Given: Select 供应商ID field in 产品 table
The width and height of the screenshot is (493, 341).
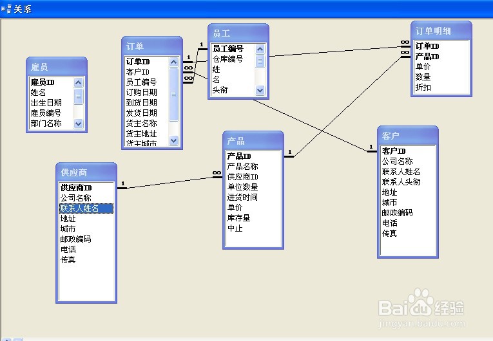Looking at the screenshot, I should 253,177.
